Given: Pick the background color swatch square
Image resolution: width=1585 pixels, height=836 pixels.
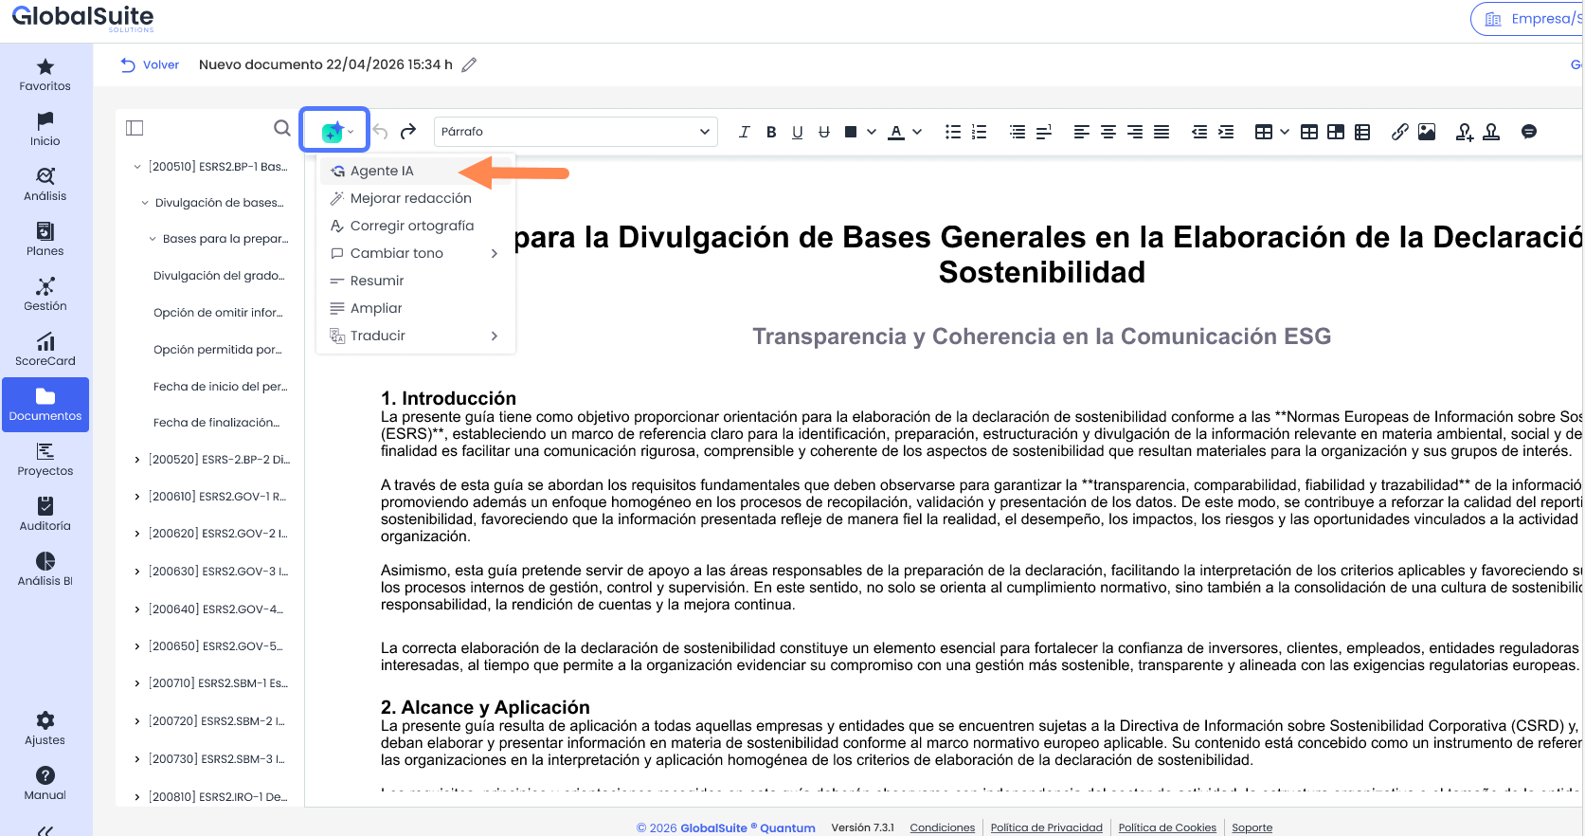Looking at the screenshot, I should coord(851,132).
